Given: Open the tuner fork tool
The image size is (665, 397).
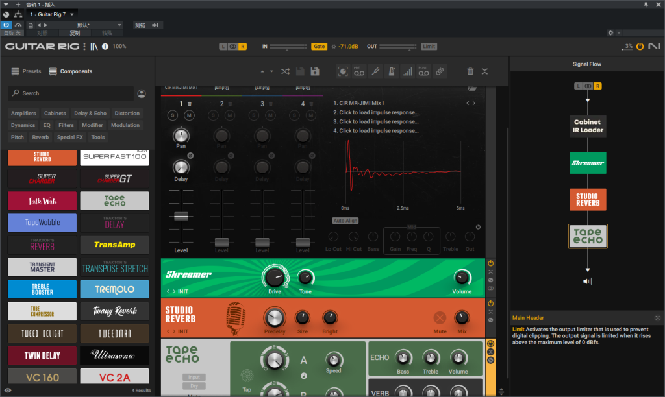Looking at the screenshot, I should click(x=375, y=71).
